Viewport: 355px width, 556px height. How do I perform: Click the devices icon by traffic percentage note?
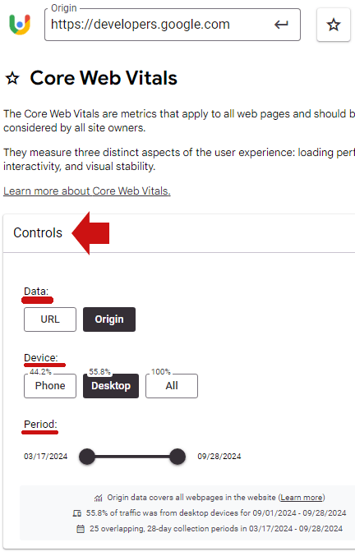pyautogui.click(x=77, y=513)
